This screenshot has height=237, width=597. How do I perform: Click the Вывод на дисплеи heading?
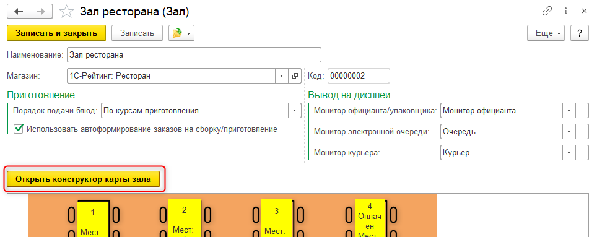(x=349, y=95)
